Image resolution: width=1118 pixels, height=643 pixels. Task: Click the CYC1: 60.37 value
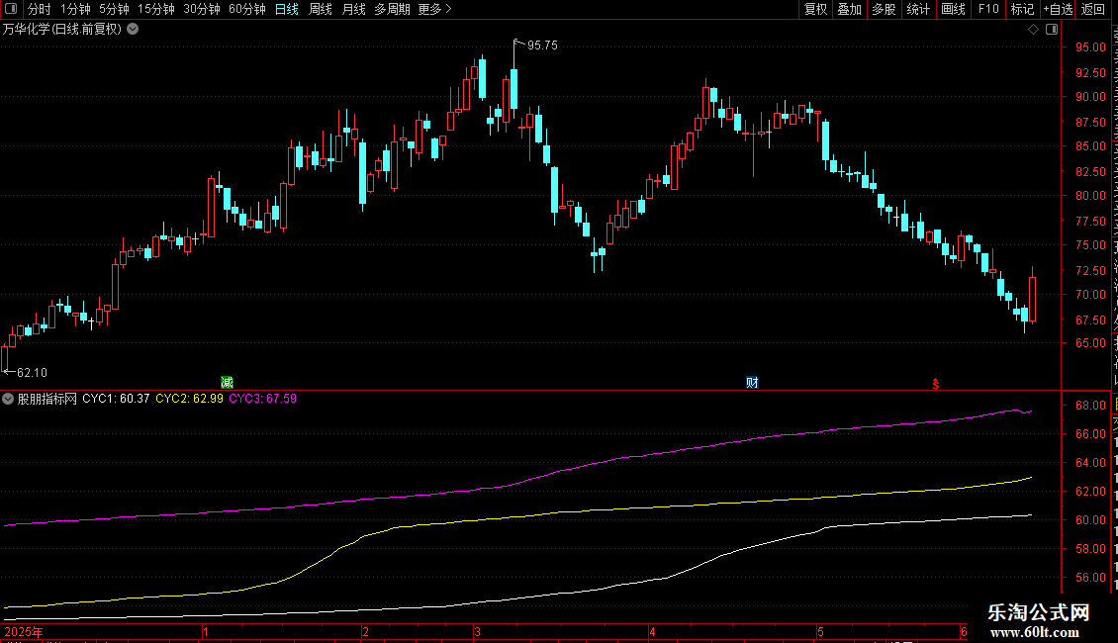(x=116, y=399)
